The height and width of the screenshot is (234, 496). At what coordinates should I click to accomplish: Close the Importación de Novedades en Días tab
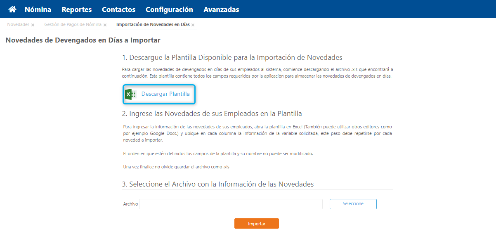tap(193, 25)
